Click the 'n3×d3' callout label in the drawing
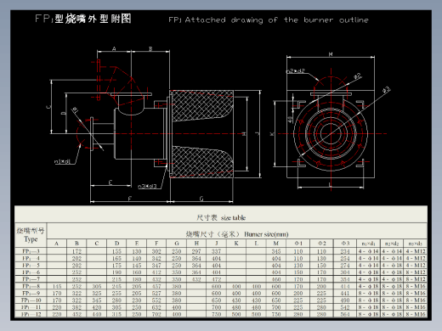The image size is (442, 331). click(148, 186)
